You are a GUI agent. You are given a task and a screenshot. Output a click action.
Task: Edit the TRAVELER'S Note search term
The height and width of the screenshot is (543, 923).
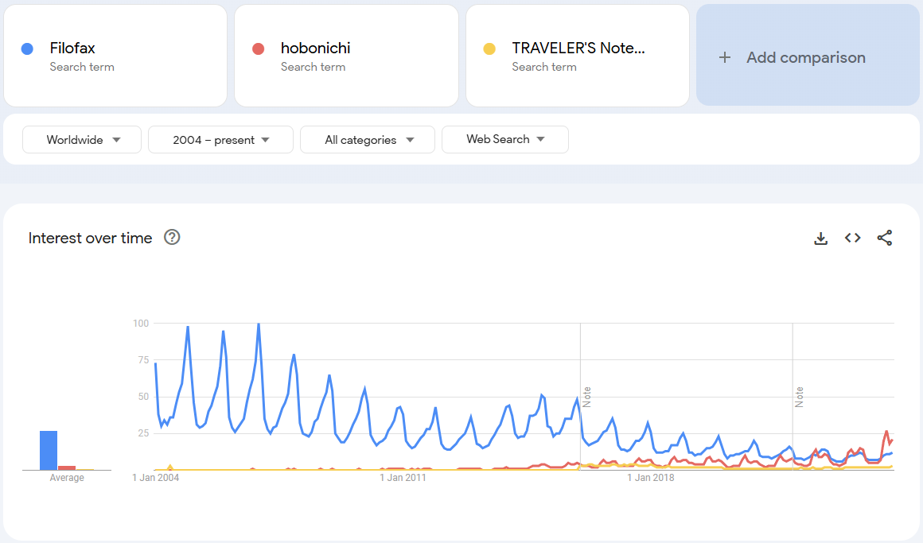point(578,56)
